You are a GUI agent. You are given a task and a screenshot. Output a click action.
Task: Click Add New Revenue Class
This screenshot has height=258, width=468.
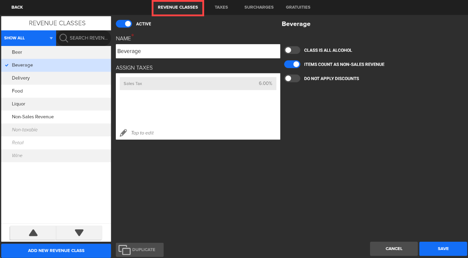[56, 250]
